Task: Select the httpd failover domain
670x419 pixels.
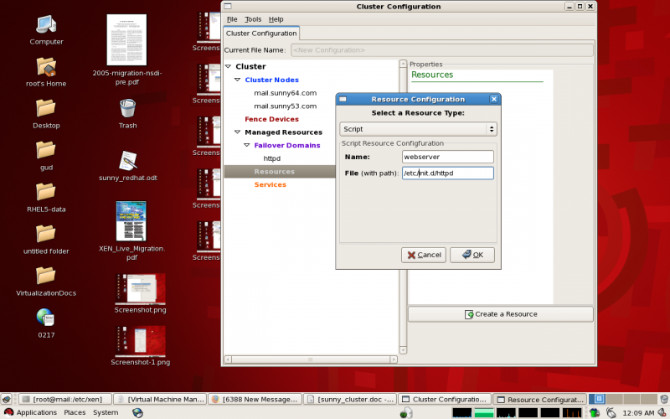Action: [271, 158]
